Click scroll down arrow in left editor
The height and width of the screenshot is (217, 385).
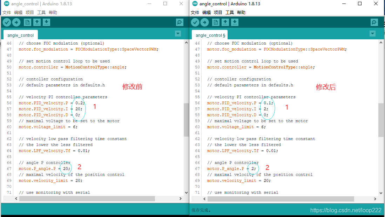click(186, 193)
